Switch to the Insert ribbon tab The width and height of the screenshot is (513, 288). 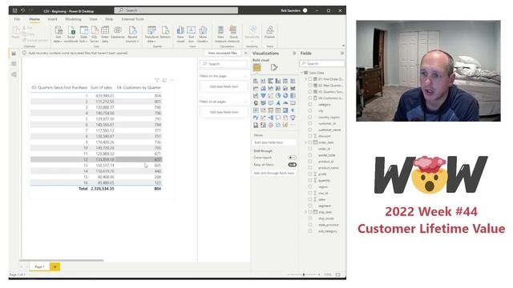coord(52,19)
